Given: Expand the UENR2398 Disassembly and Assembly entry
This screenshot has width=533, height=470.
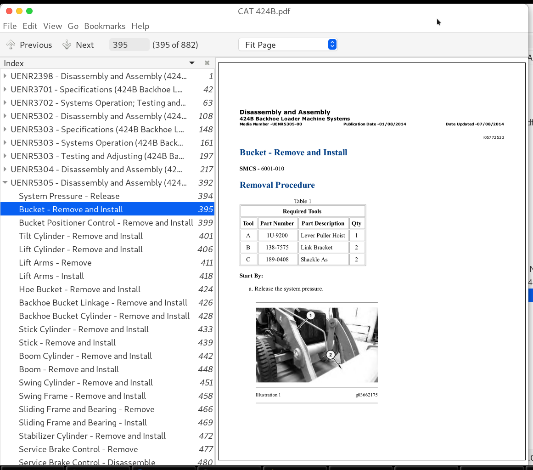Looking at the screenshot, I should pyautogui.click(x=5, y=76).
